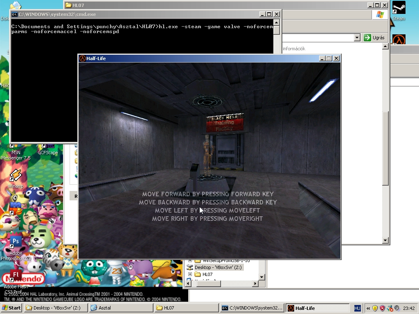Select the Adobe Flash CS3 Prof shortcut

(16, 282)
